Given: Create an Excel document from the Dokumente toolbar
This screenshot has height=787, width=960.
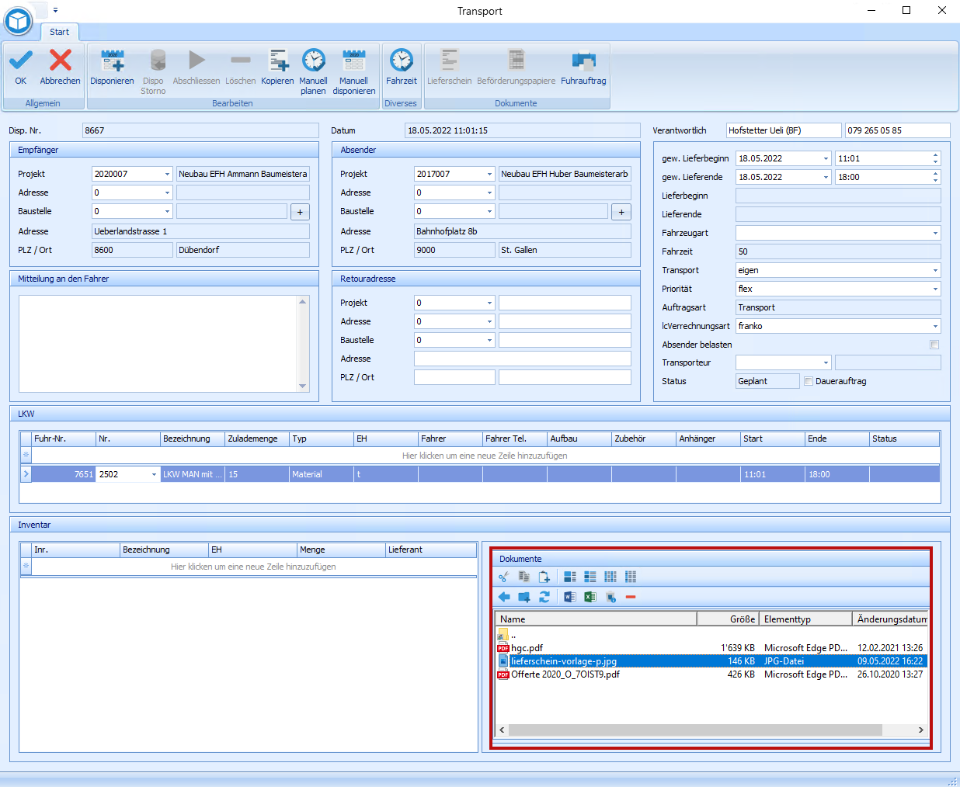Looking at the screenshot, I should tap(590, 597).
